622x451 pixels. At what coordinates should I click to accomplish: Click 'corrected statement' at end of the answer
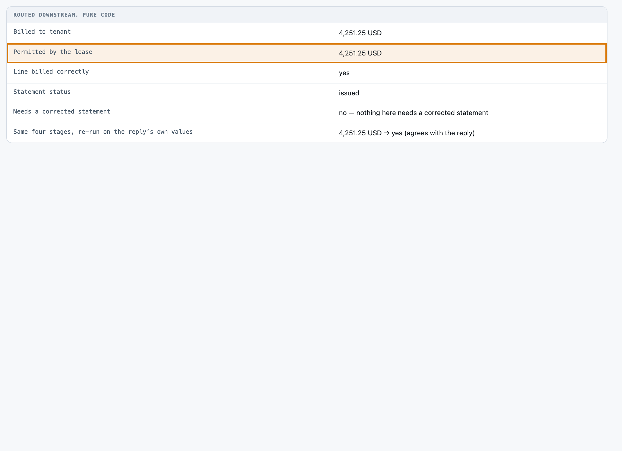(x=456, y=113)
